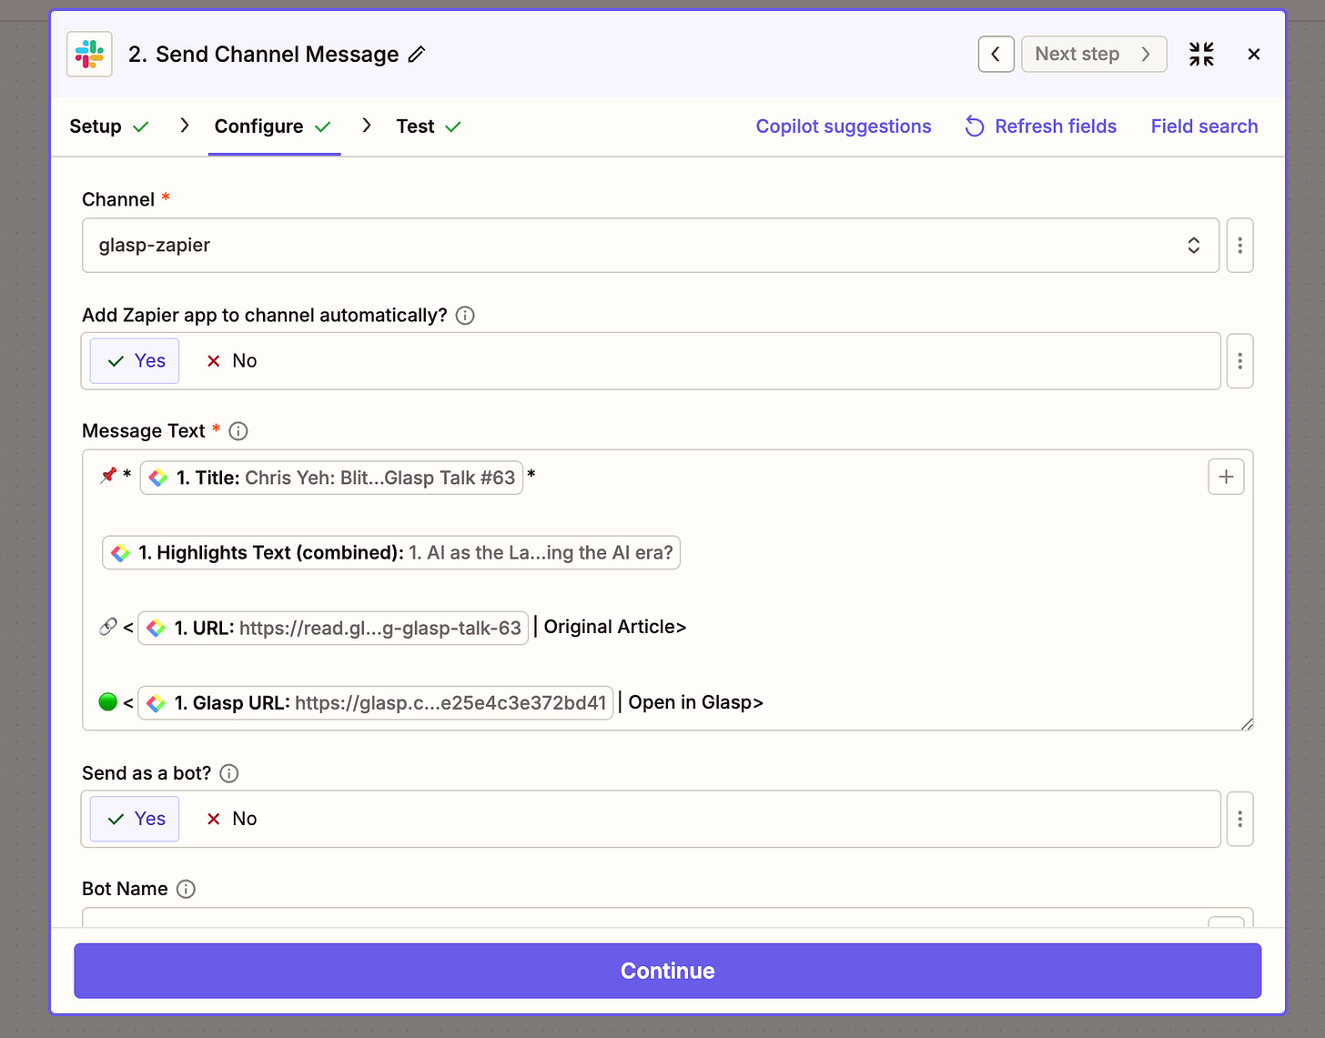
Task: Close the step editor panel
Action: tap(1253, 54)
